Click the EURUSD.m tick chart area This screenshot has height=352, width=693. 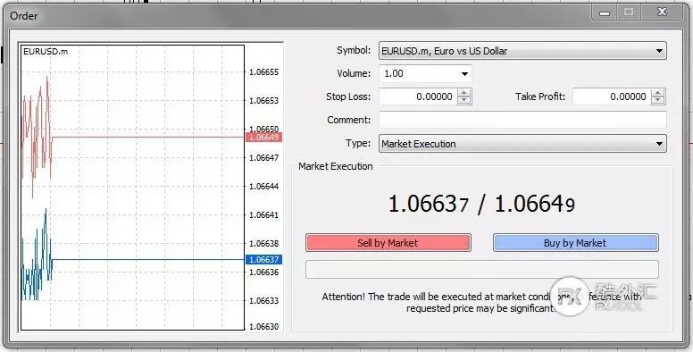(x=132, y=188)
